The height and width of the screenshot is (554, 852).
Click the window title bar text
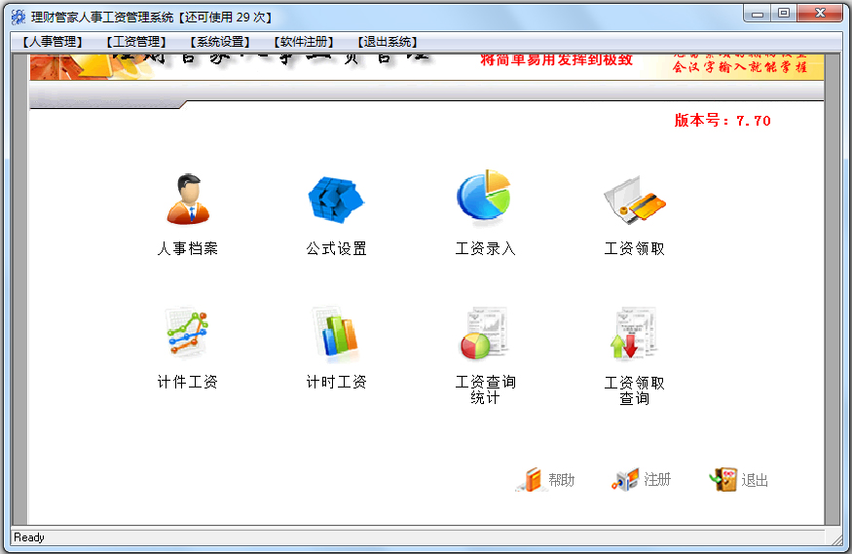[x=151, y=18]
